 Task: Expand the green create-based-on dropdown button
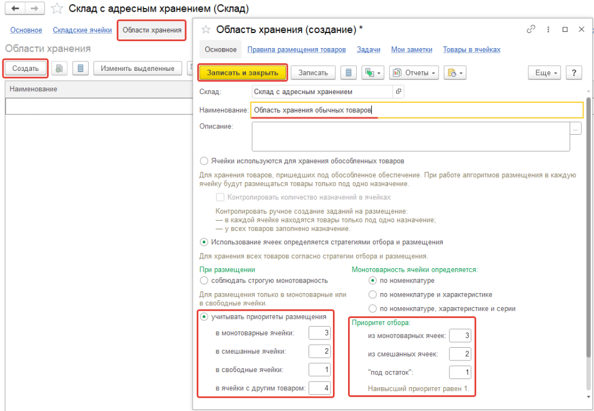coord(372,73)
